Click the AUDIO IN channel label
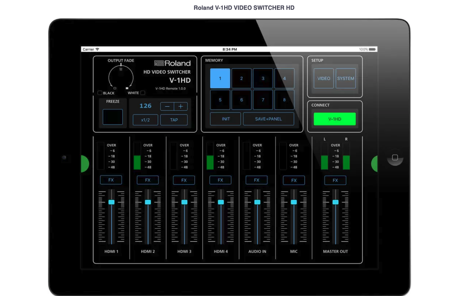Image resolution: width=462 pixels, height=296 pixels. 257,251
